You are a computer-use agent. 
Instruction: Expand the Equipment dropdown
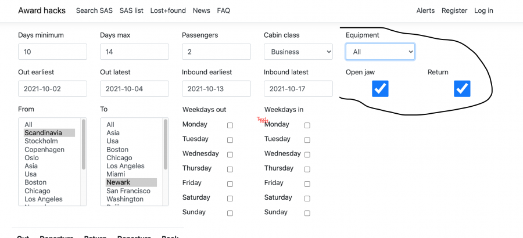point(380,52)
